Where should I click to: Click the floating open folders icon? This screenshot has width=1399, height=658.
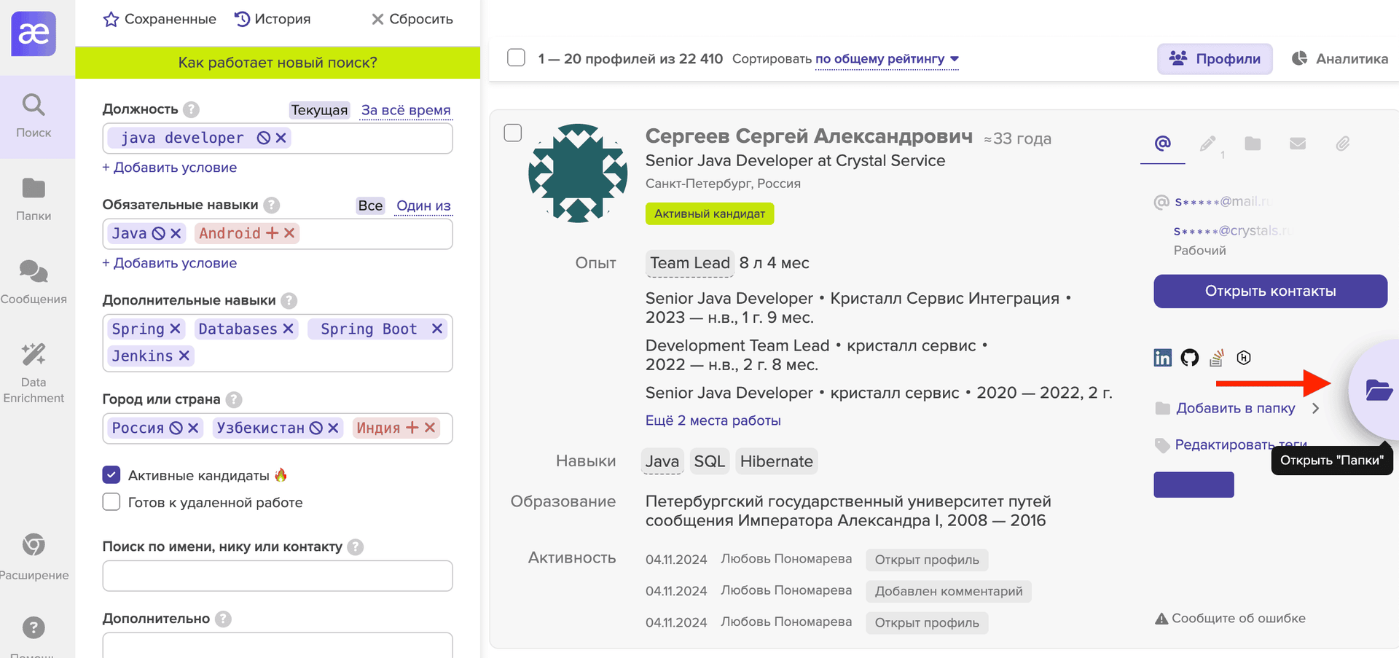click(1377, 391)
